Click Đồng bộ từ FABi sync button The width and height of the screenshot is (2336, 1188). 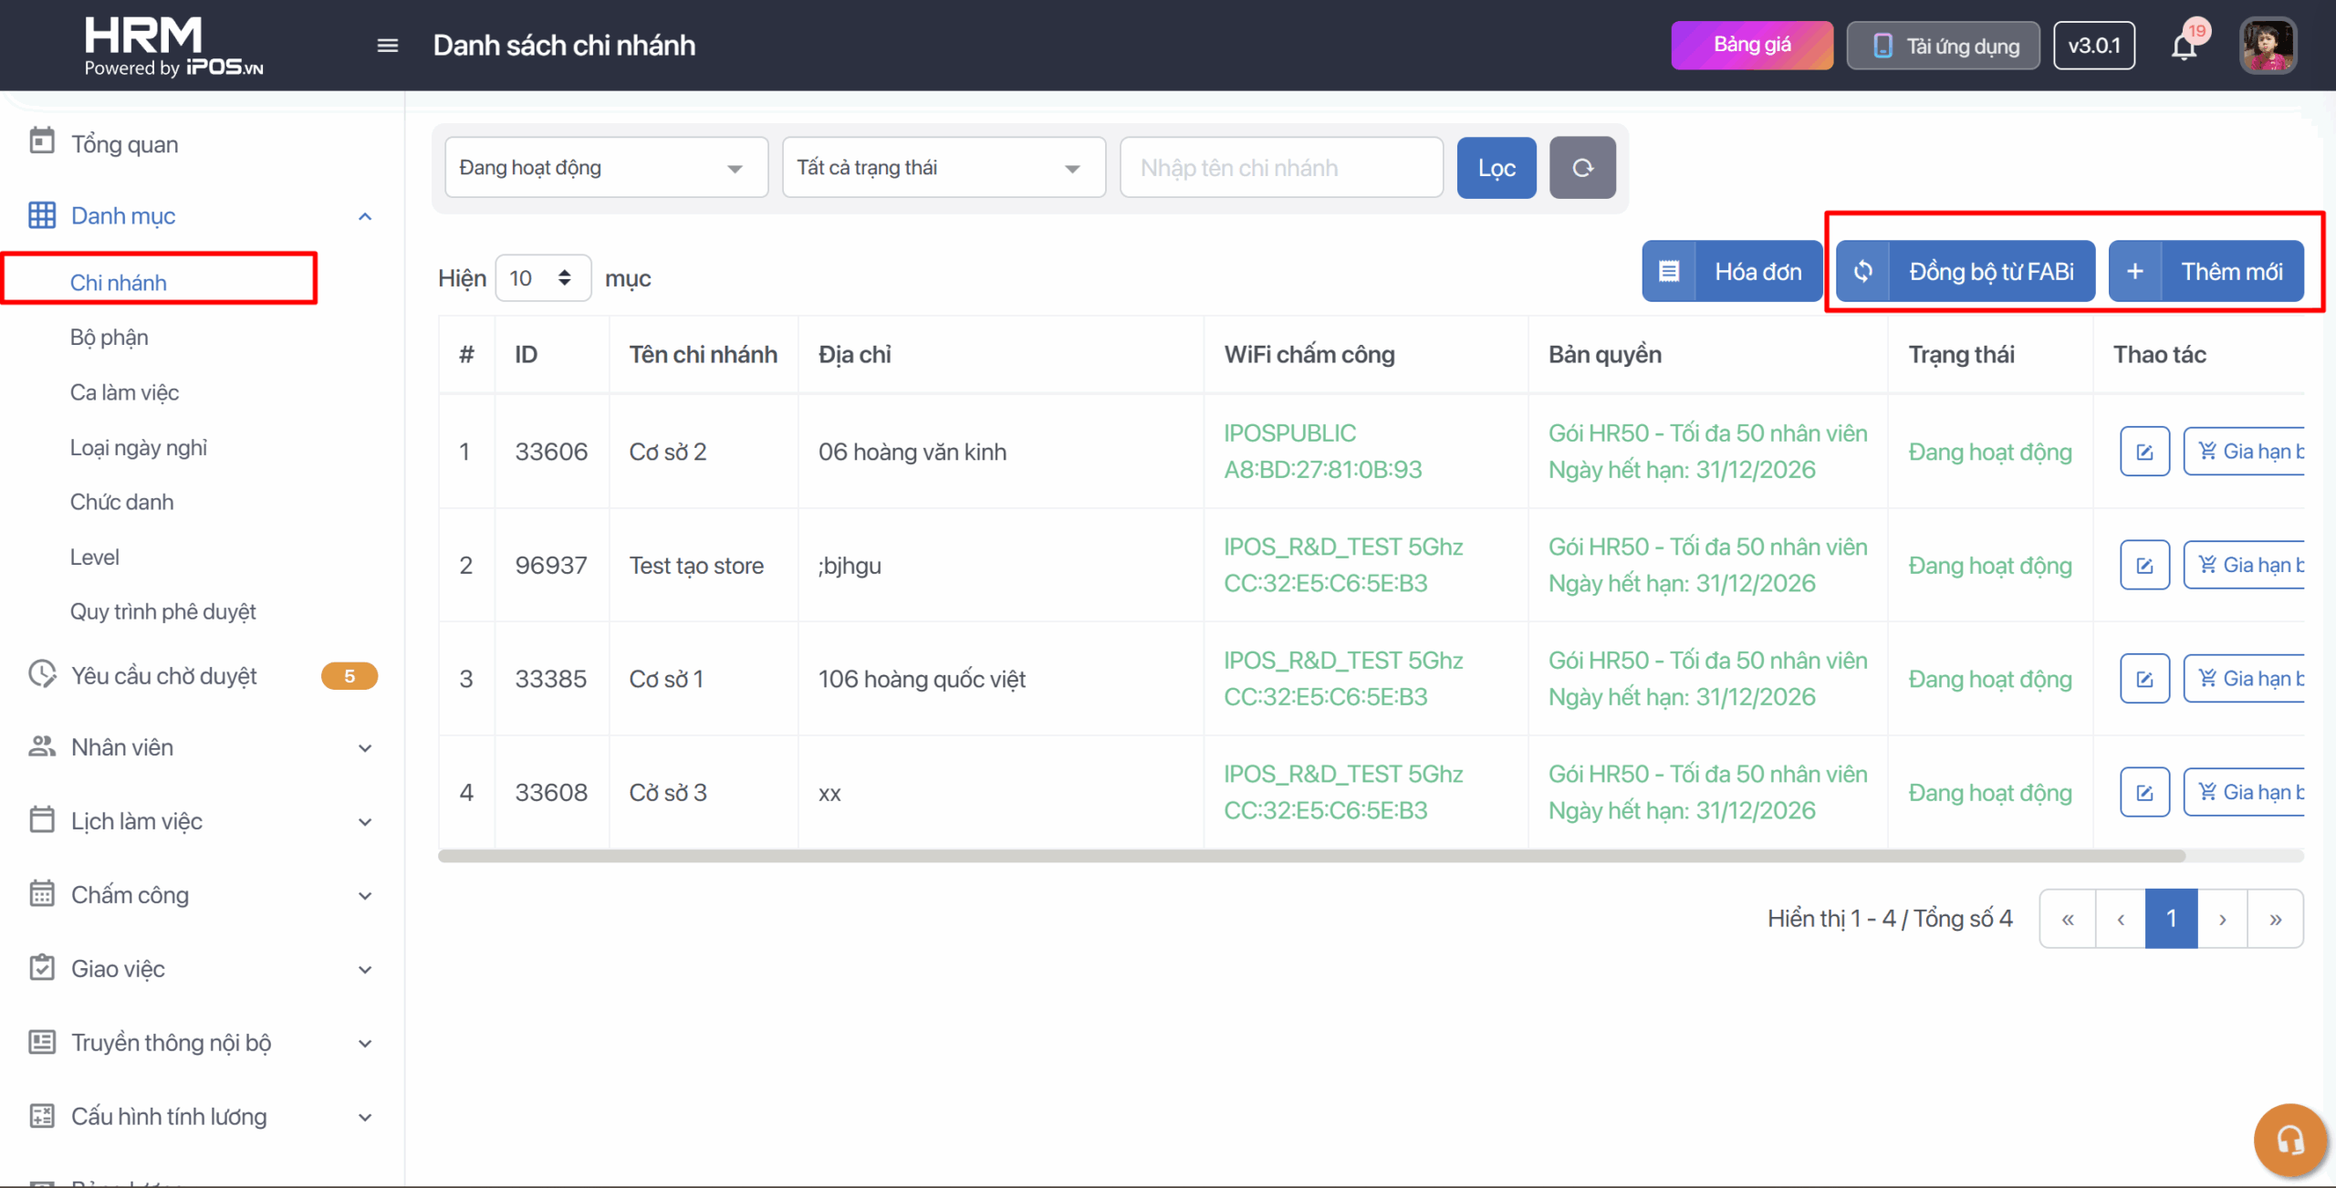coord(1966,272)
